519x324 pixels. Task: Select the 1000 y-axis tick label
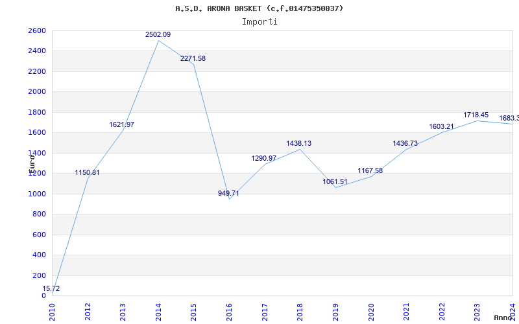point(37,194)
